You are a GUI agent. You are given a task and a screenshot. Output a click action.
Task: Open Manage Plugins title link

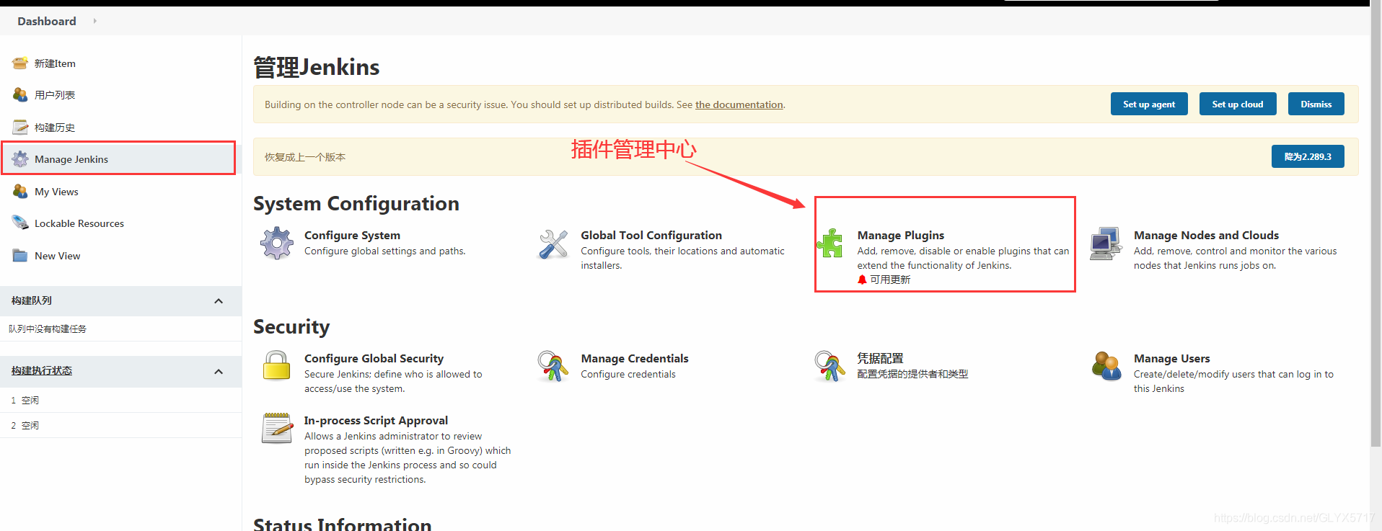tap(901, 236)
